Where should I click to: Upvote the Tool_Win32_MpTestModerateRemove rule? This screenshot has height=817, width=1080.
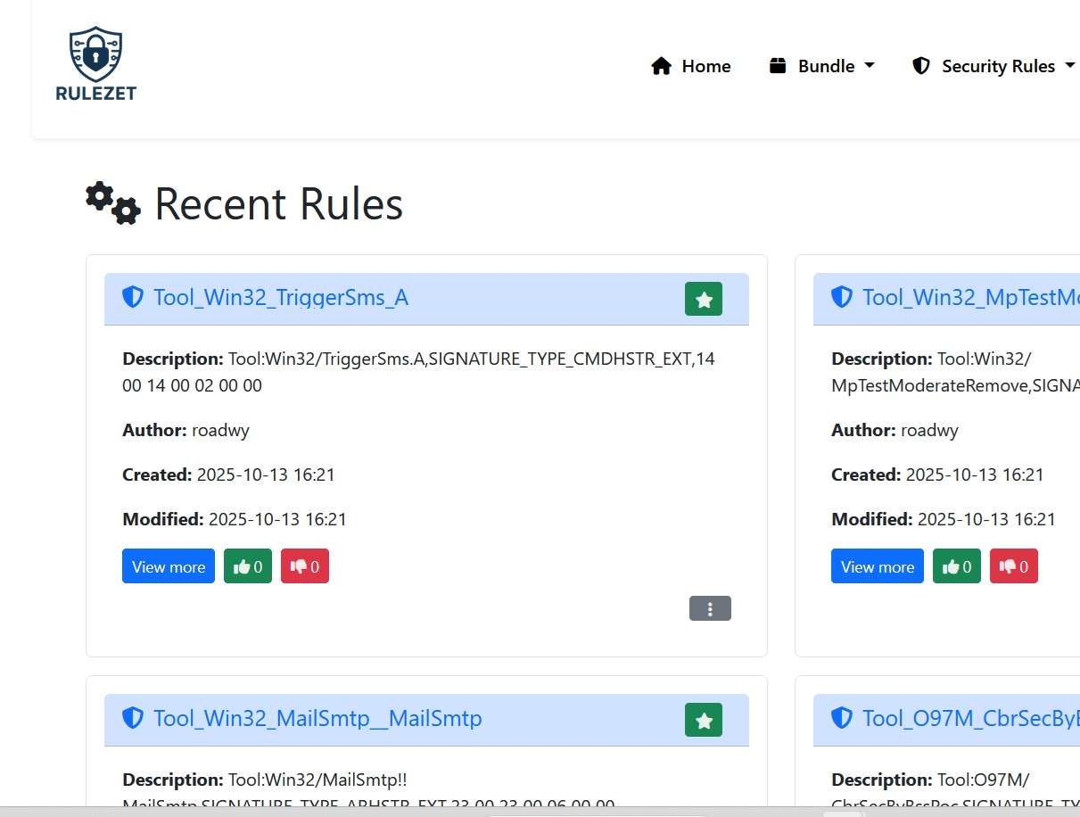coord(957,566)
